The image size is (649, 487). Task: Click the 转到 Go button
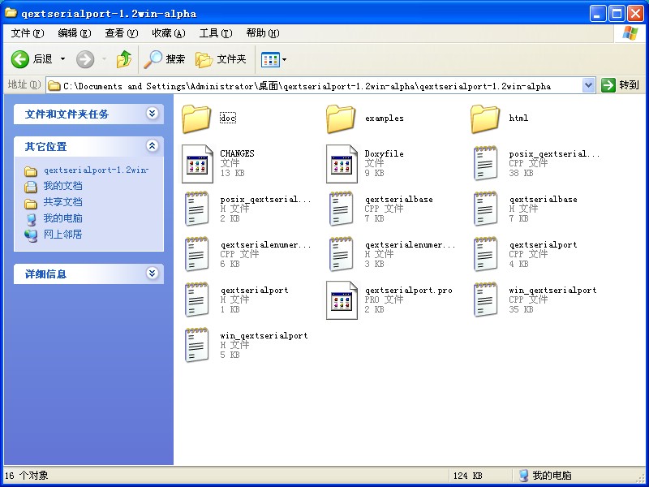click(x=620, y=85)
